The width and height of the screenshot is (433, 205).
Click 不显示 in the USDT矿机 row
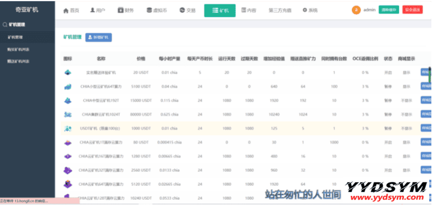coord(406,128)
